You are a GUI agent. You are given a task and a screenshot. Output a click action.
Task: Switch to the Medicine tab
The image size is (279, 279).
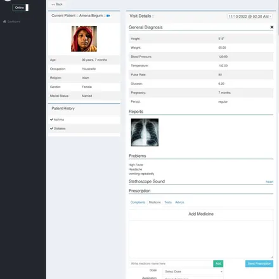(x=155, y=202)
